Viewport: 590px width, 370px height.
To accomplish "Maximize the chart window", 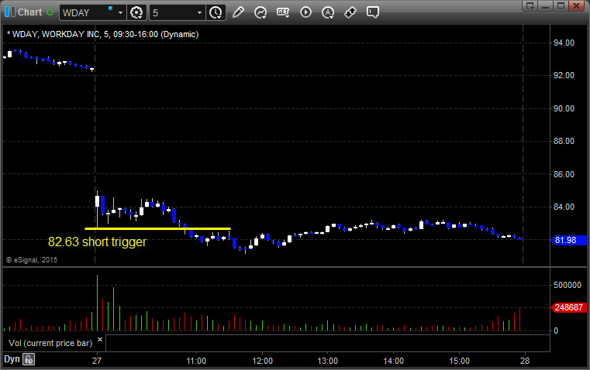I will click(561, 5).
